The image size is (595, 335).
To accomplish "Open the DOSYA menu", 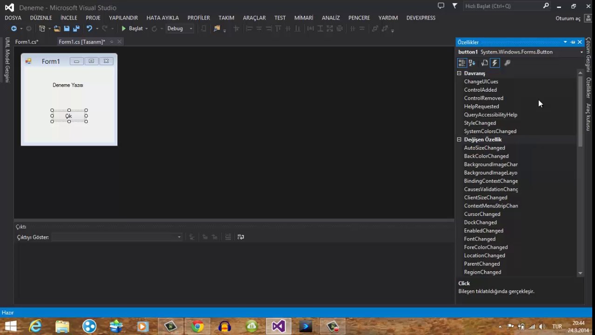I will pyautogui.click(x=13, y=18).
